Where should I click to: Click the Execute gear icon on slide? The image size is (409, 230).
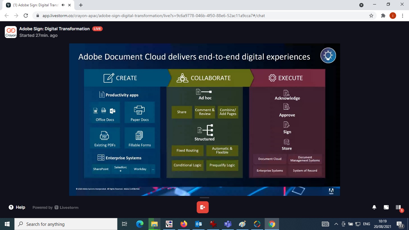[x=272, y=78]
